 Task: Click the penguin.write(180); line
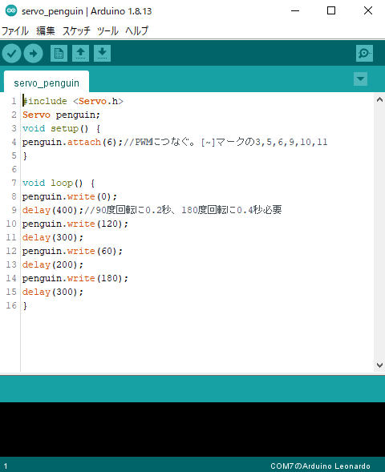(75, 278)
